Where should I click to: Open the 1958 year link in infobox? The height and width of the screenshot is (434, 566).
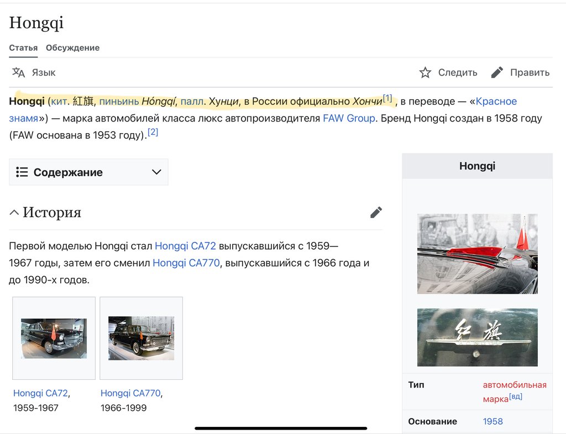[492, 421]
